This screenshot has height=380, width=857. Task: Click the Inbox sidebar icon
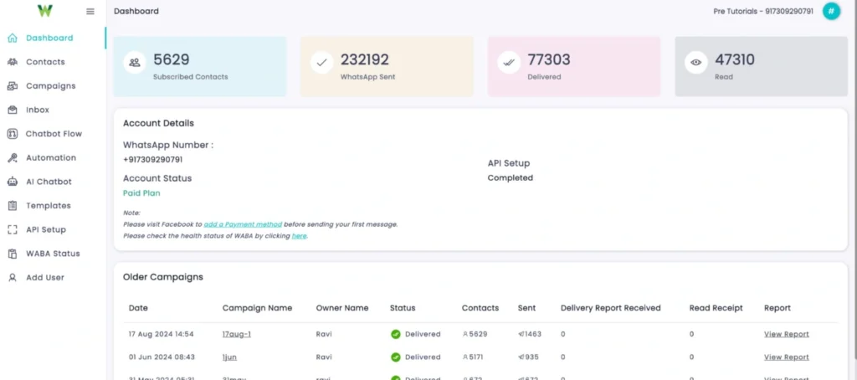13,110
